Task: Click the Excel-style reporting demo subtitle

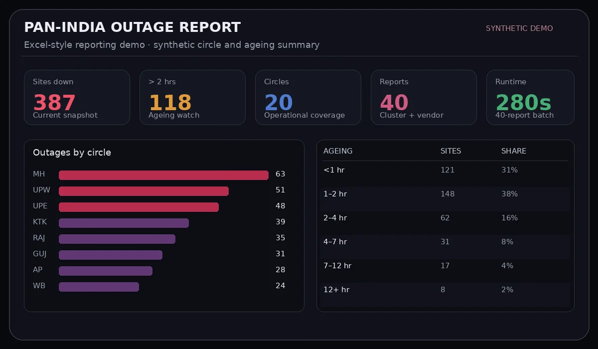Action: [x=172, y=45]
